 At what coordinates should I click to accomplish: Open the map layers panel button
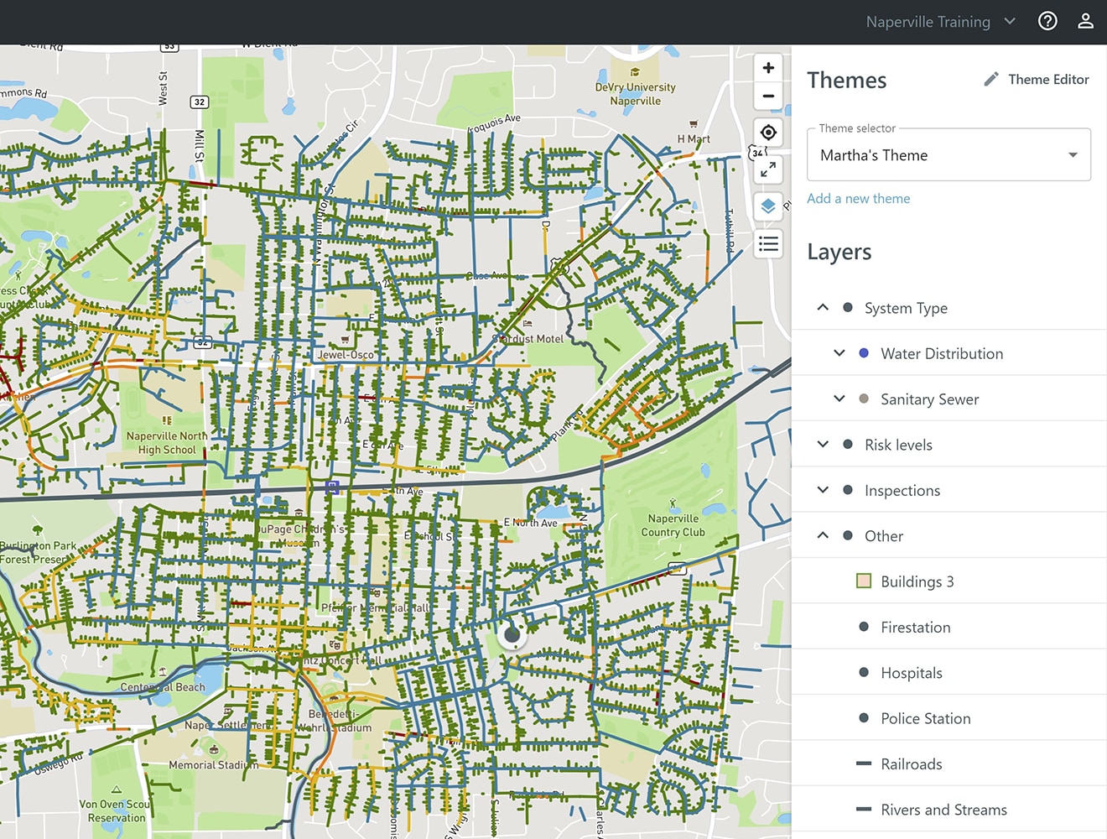pyautogui.click(x=767, y=206)
